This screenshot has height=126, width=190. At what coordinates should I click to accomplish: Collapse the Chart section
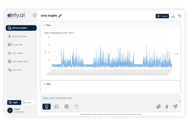tap(44, 25)
